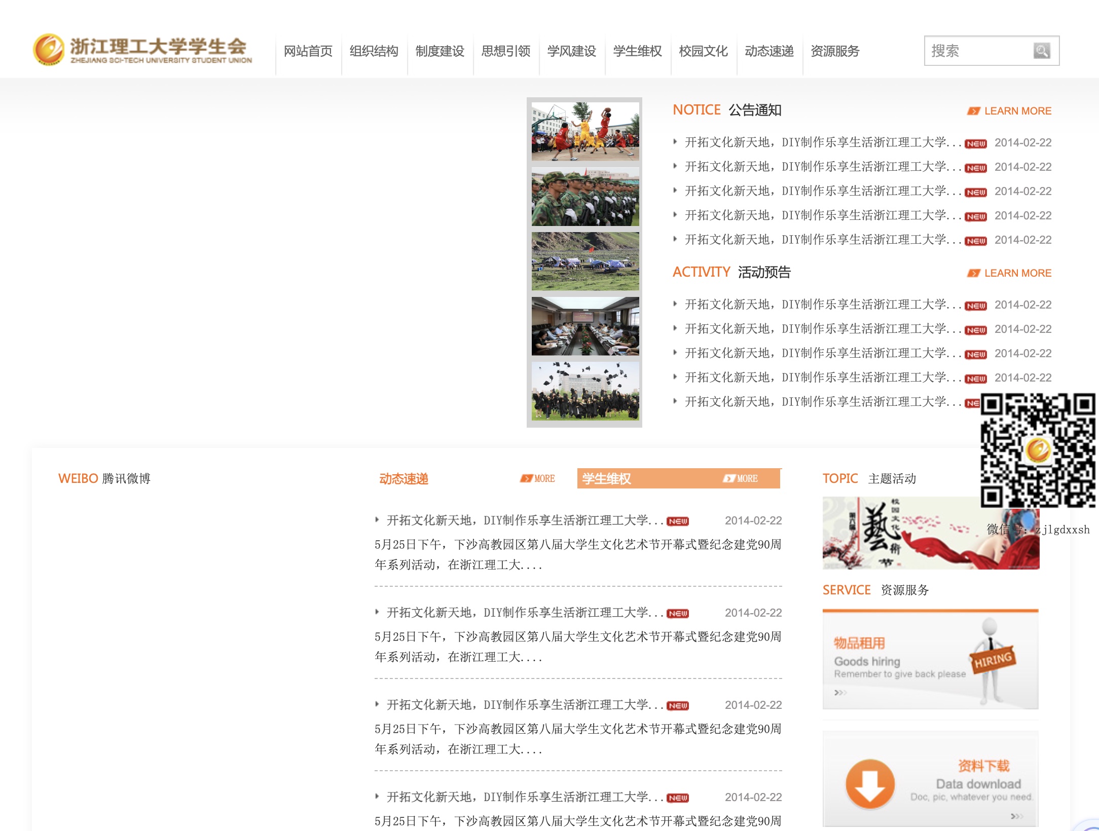
Task: Open the graduation caps thumbnail
Action: [585, 391]
